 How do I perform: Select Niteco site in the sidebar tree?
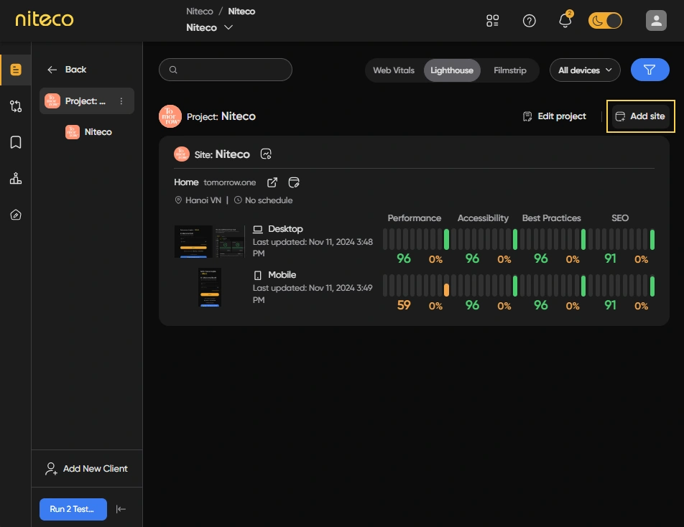88,132
